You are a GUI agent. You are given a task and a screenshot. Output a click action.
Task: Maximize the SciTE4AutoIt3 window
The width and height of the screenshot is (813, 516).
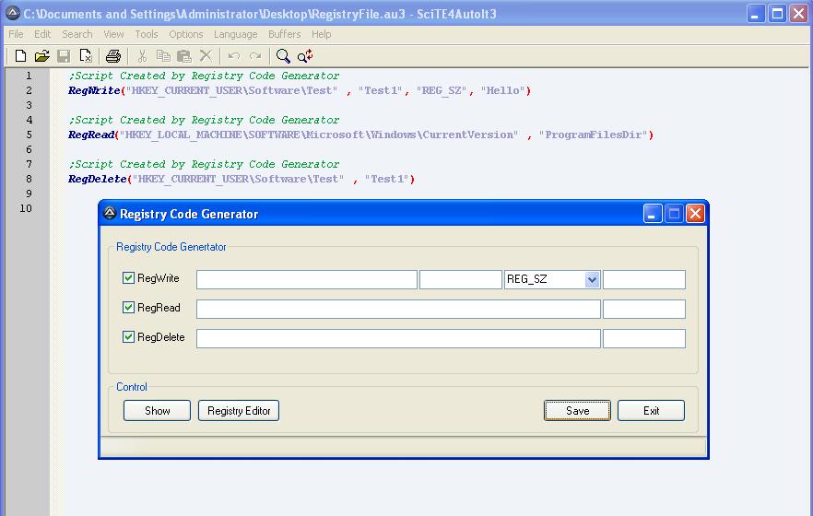[x=777, y=14]
